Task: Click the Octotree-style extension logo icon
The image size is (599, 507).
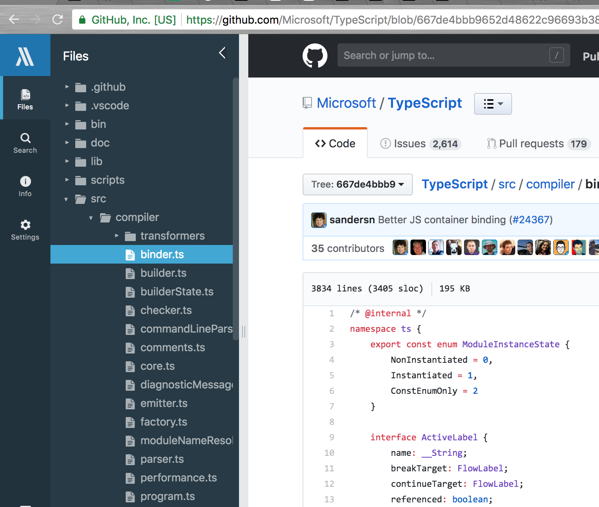Action: [x=25, y=56]
